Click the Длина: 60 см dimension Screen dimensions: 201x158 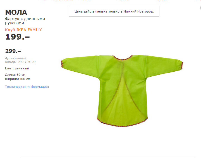coord(15,75)
